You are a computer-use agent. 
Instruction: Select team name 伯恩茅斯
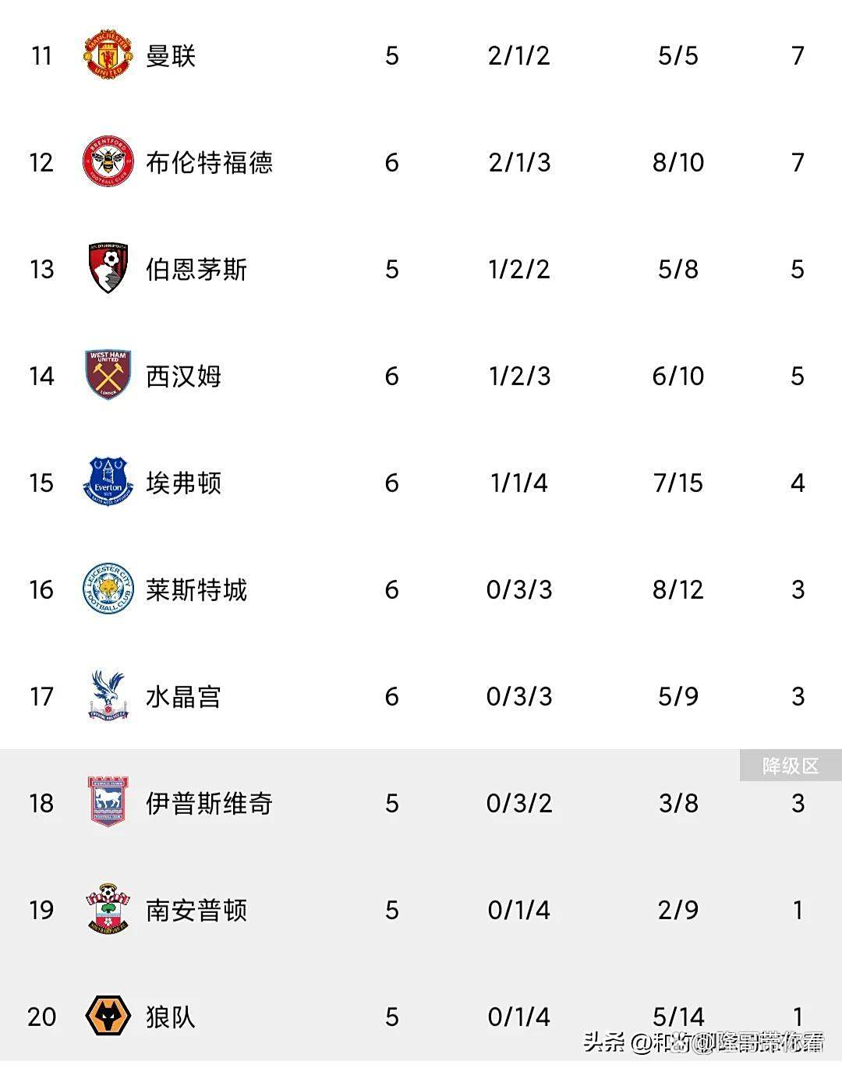click(x=196, y=270)
